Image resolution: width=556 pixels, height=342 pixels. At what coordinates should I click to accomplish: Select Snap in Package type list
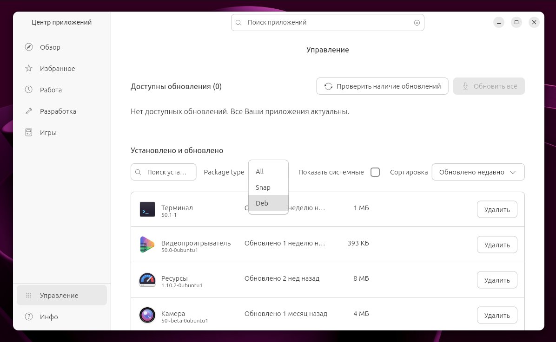coord(268,187)
